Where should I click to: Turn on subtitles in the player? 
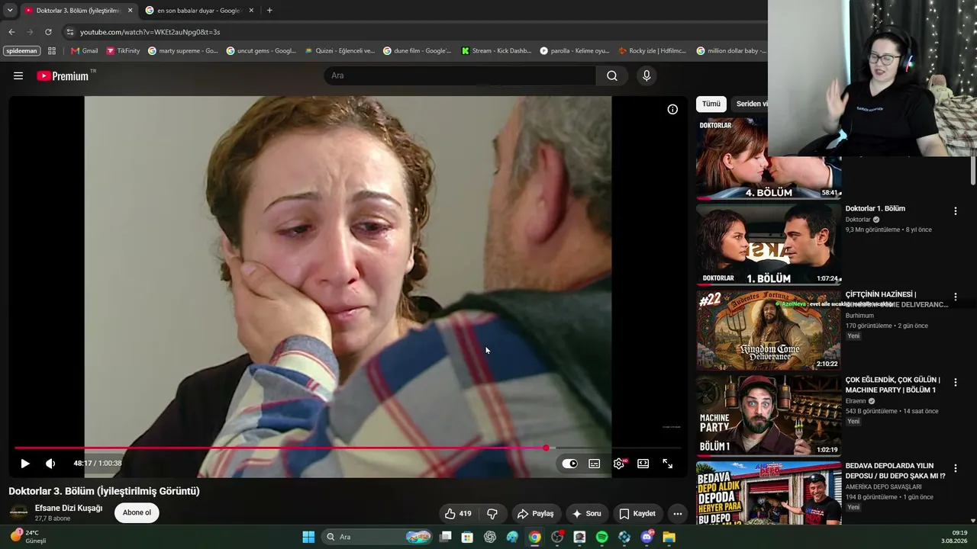(x=595, y=463)
